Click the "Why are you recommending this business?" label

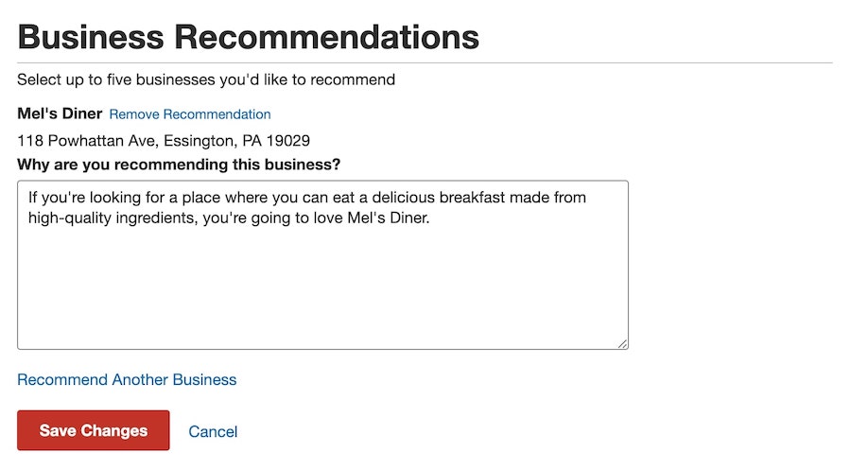(x=179, y=165)
